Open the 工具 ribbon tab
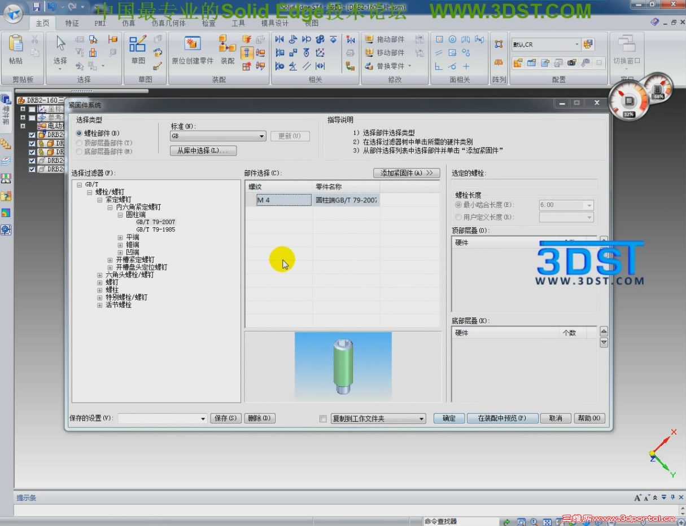686x526 pixels. 238,23
